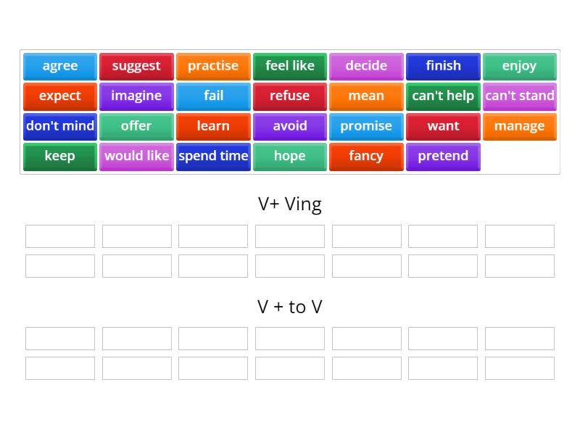The width and height of the screenshot is (580, 435).
Task: Click the 'promise' tile
Action: tap(366, 126)
